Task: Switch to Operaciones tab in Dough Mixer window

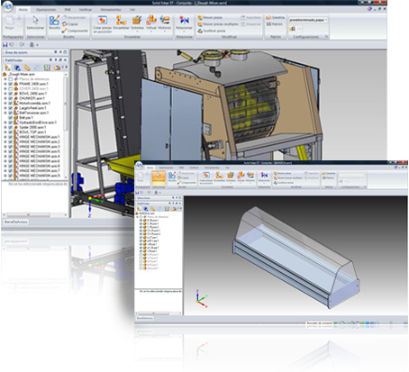Action: pyautogui.click(x=46, y=10)
